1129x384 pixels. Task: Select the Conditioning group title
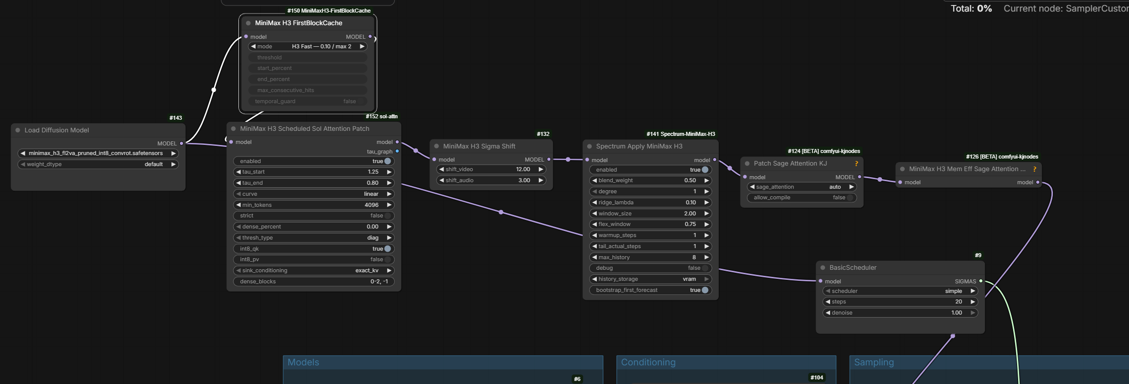click(x=648, y=362)
